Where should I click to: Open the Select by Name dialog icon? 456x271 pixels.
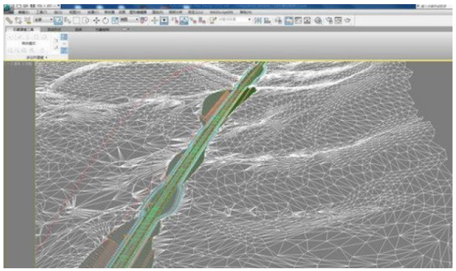click(x=68, y=20)
